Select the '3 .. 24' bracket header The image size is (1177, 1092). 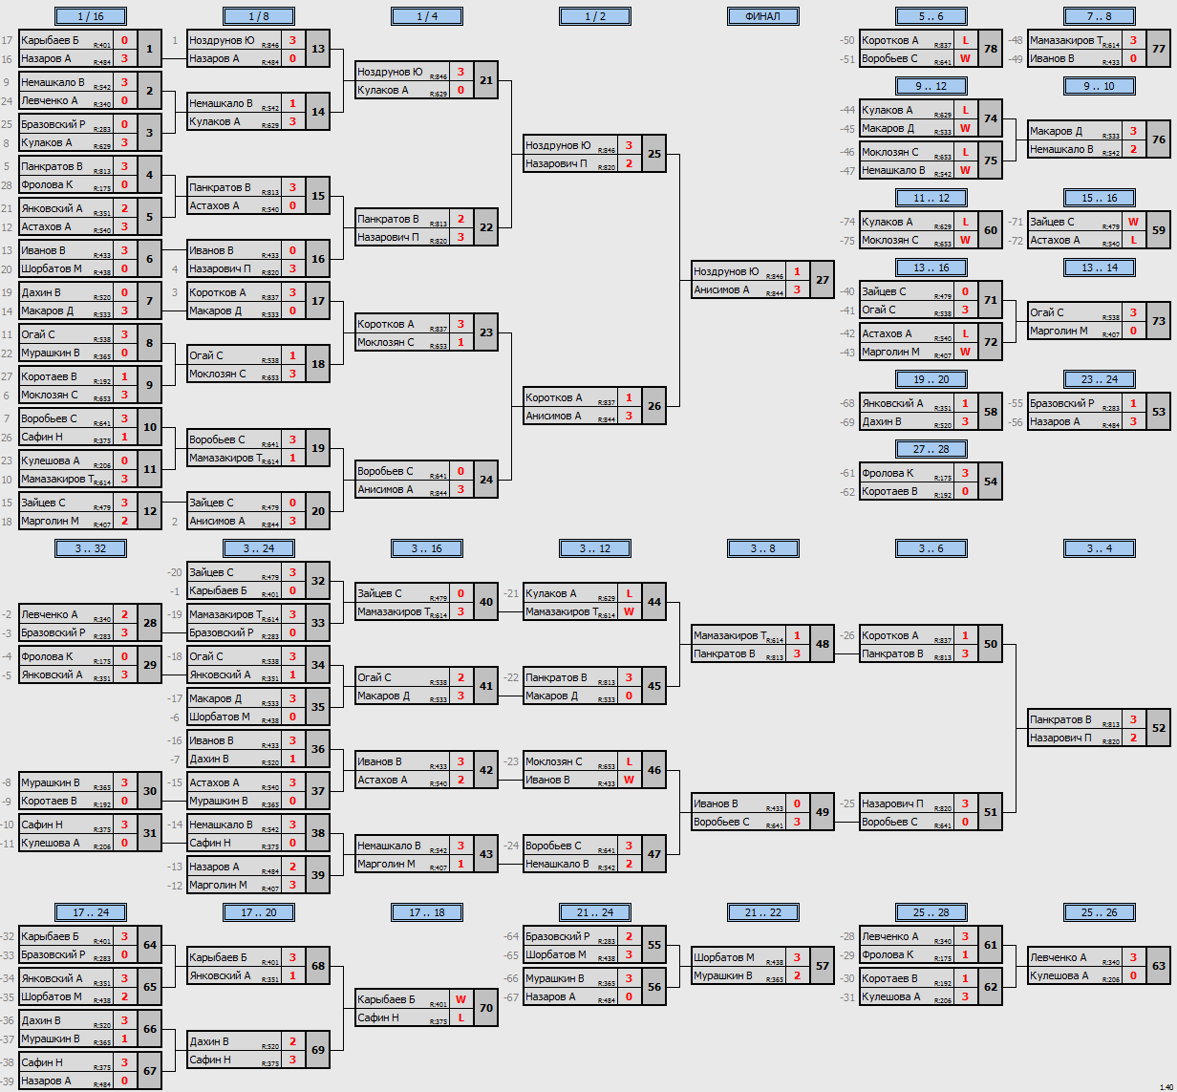[x=259, y=548]
